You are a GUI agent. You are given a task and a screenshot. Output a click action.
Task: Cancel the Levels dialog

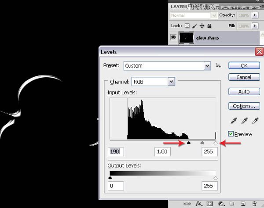pos(244,77)
